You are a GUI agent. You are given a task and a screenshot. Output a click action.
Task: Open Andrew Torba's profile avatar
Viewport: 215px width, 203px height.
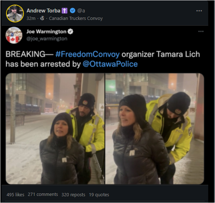(x=15, y=14)
